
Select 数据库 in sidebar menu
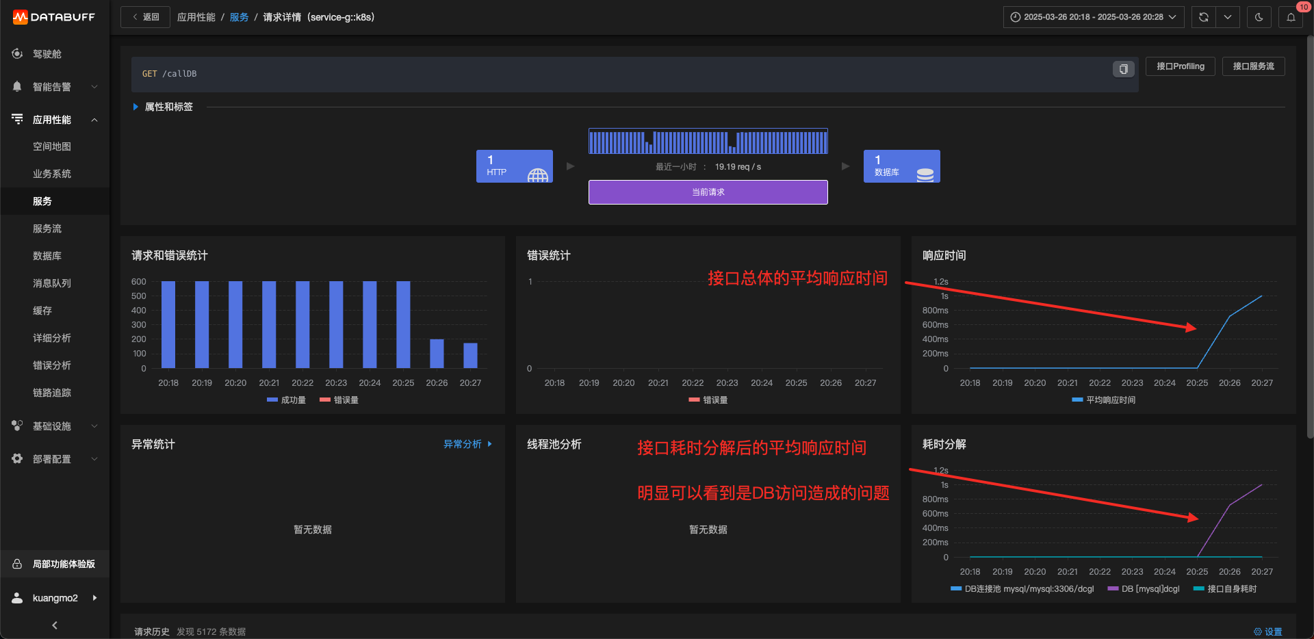click(47, 256)
